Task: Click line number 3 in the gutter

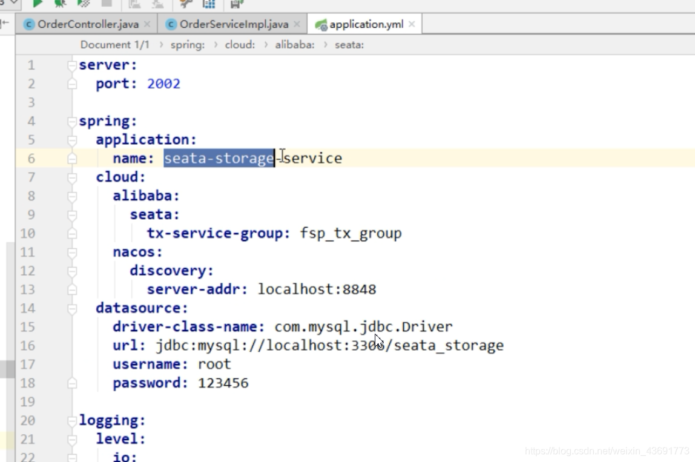Action: coord(31,102)
